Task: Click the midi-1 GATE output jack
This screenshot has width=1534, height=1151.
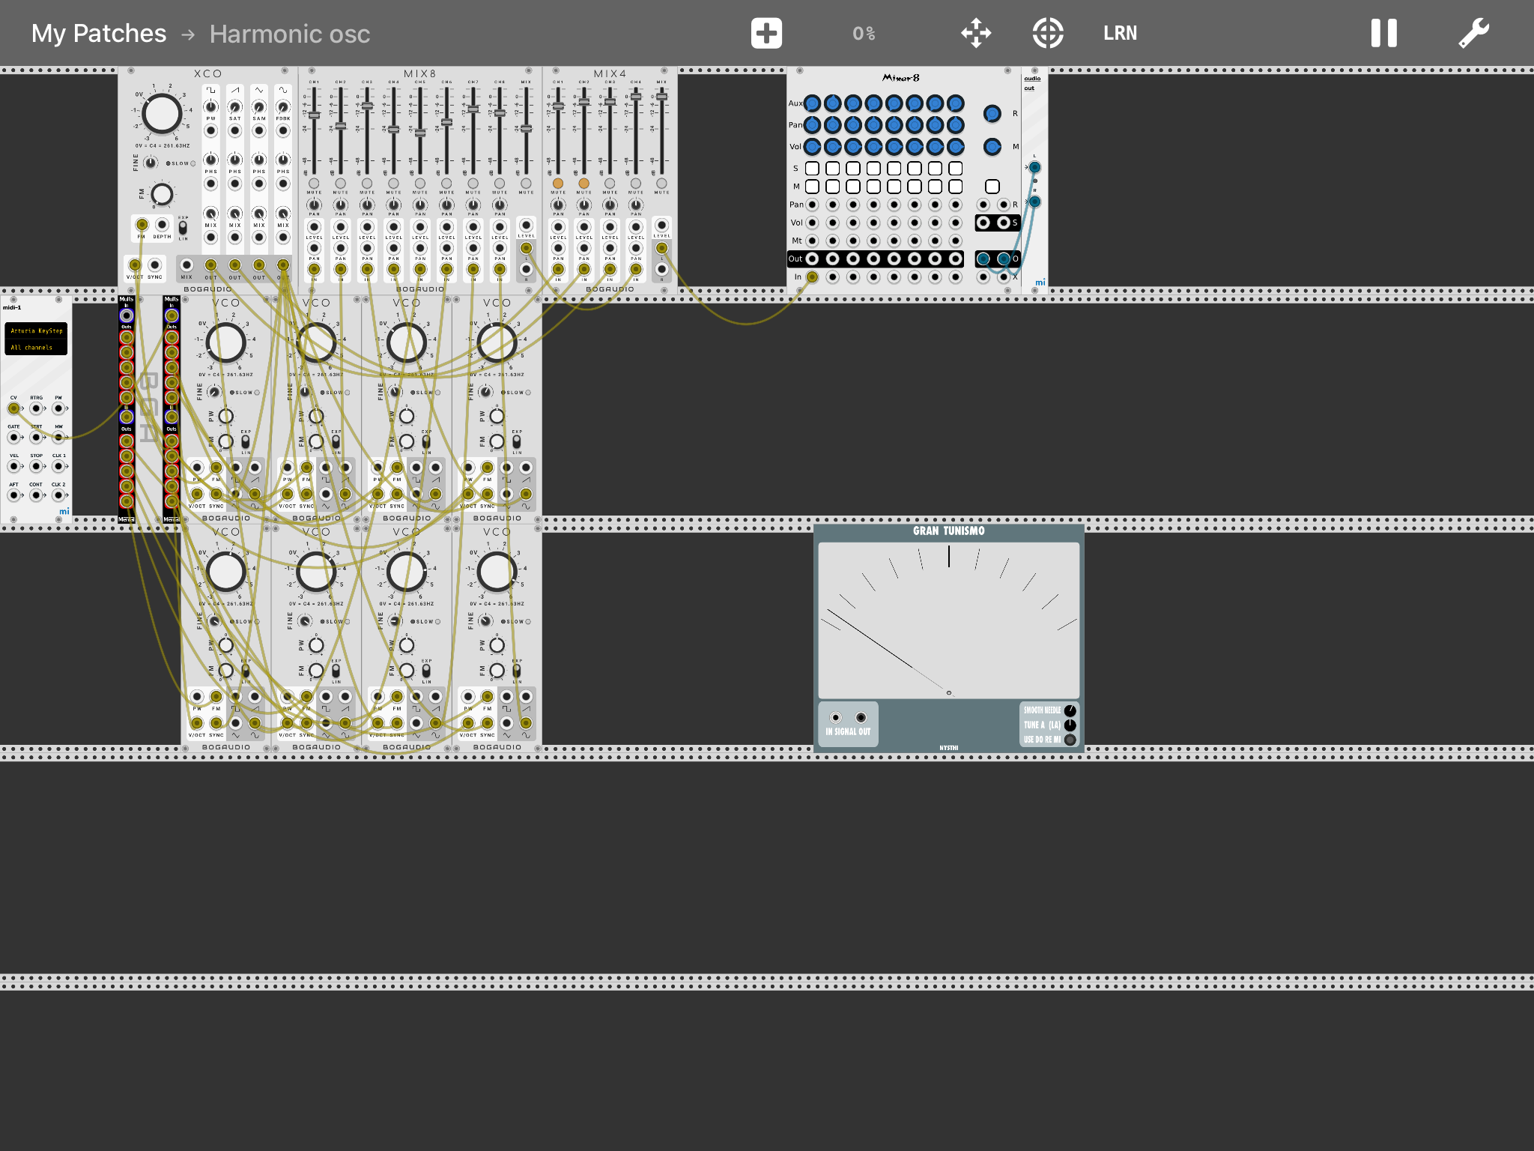Action: point(13,437)
